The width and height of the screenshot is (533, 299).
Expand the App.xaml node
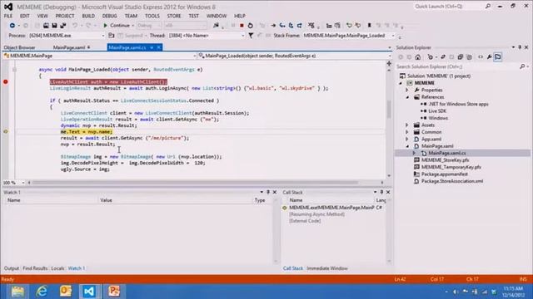[407, 140]
